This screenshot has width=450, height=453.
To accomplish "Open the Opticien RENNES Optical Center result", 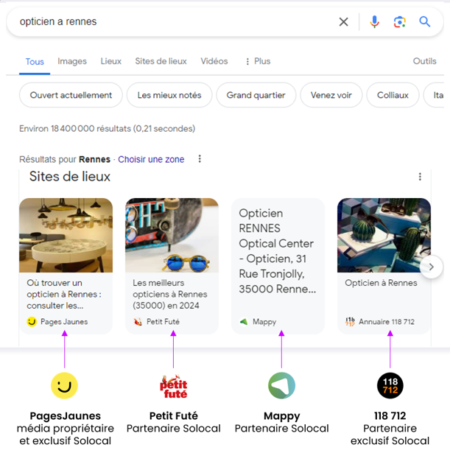I will [x=277, y=250].
